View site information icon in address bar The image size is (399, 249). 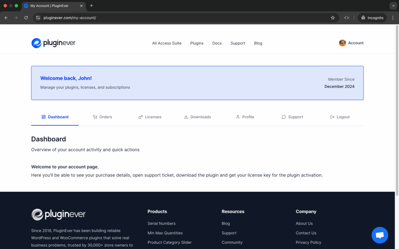(38, 18)
